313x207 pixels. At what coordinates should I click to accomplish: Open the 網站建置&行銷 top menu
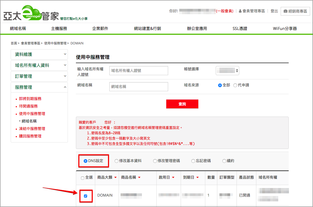tap(148, 29)
